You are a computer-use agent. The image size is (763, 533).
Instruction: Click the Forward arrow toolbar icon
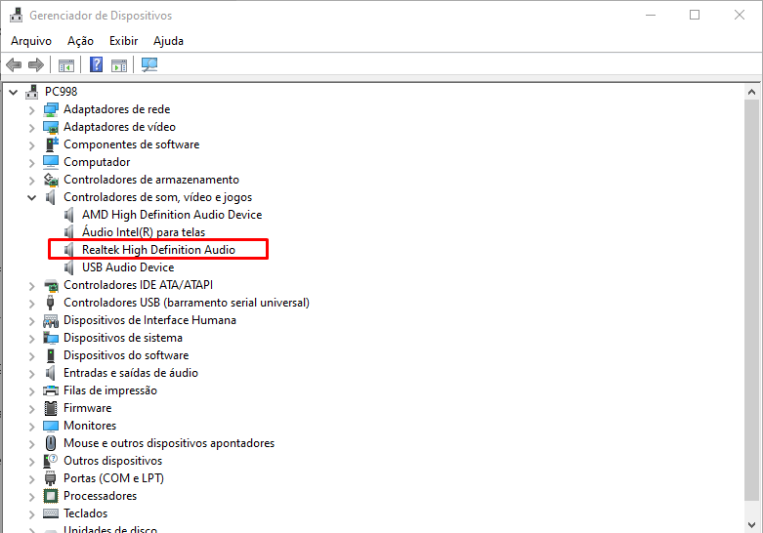click(x=36, y=64)
